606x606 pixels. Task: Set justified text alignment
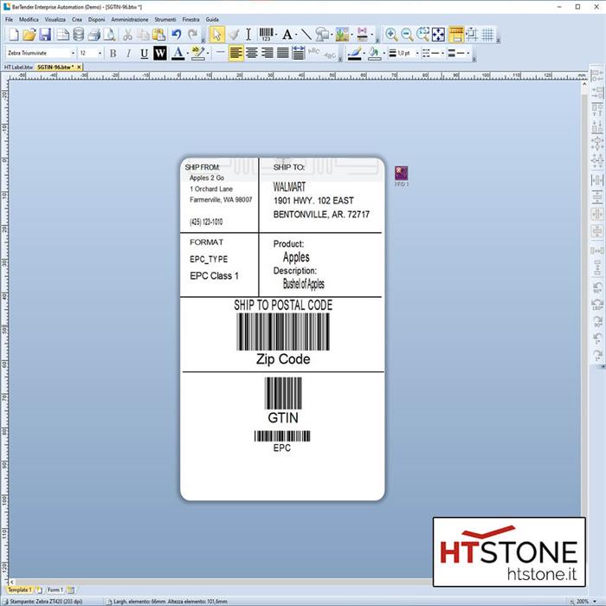coord(282,53)
